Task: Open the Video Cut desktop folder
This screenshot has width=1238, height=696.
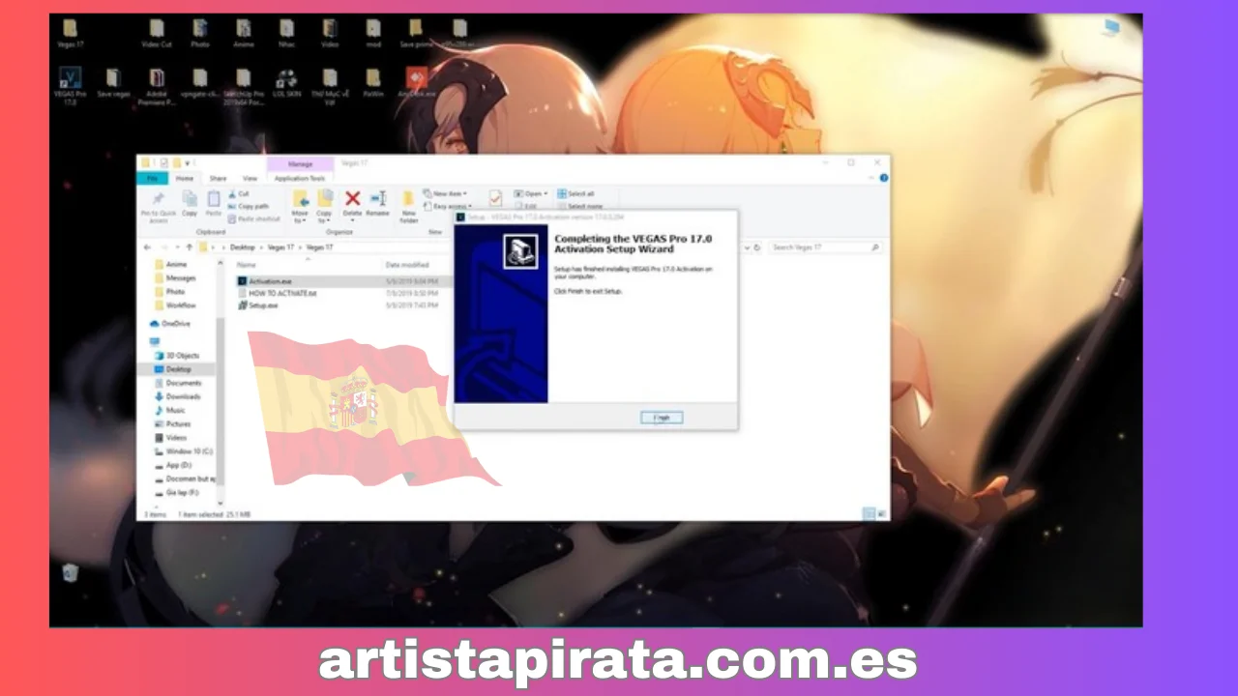Action: pyautogui.click(x=157, y=35)
